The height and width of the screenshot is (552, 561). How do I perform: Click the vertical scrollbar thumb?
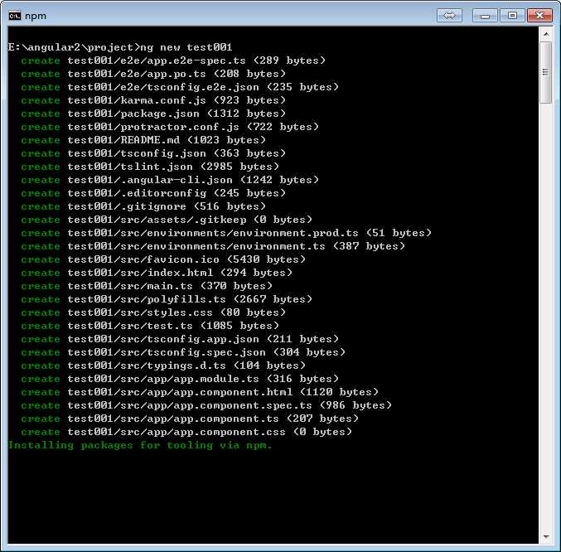click(546, 73)
